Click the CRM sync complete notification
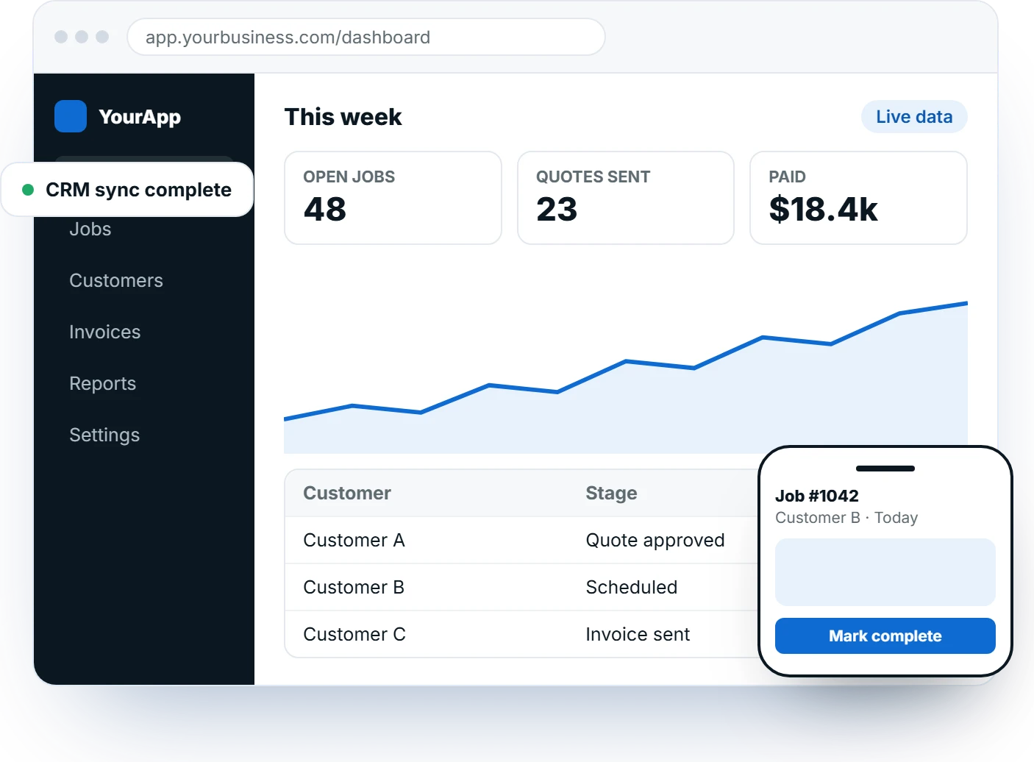The height and width of the screenshot is (762, 1034). (127, 190)
